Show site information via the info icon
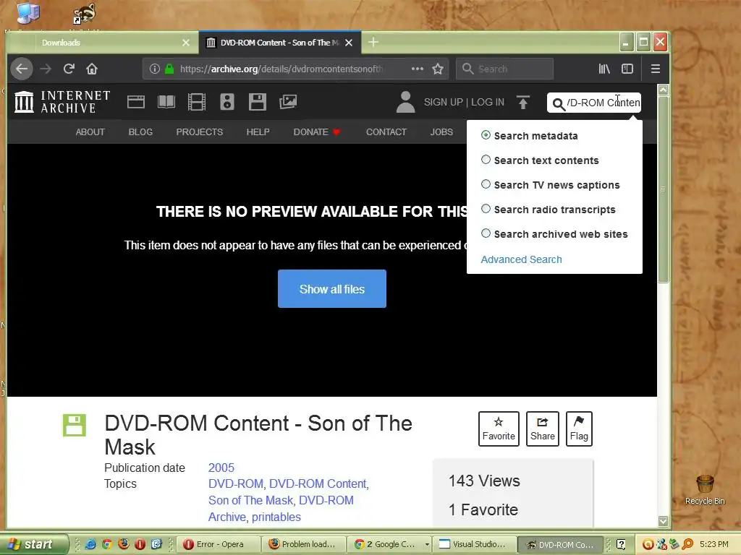741x555 pixels. click(155, 69)
